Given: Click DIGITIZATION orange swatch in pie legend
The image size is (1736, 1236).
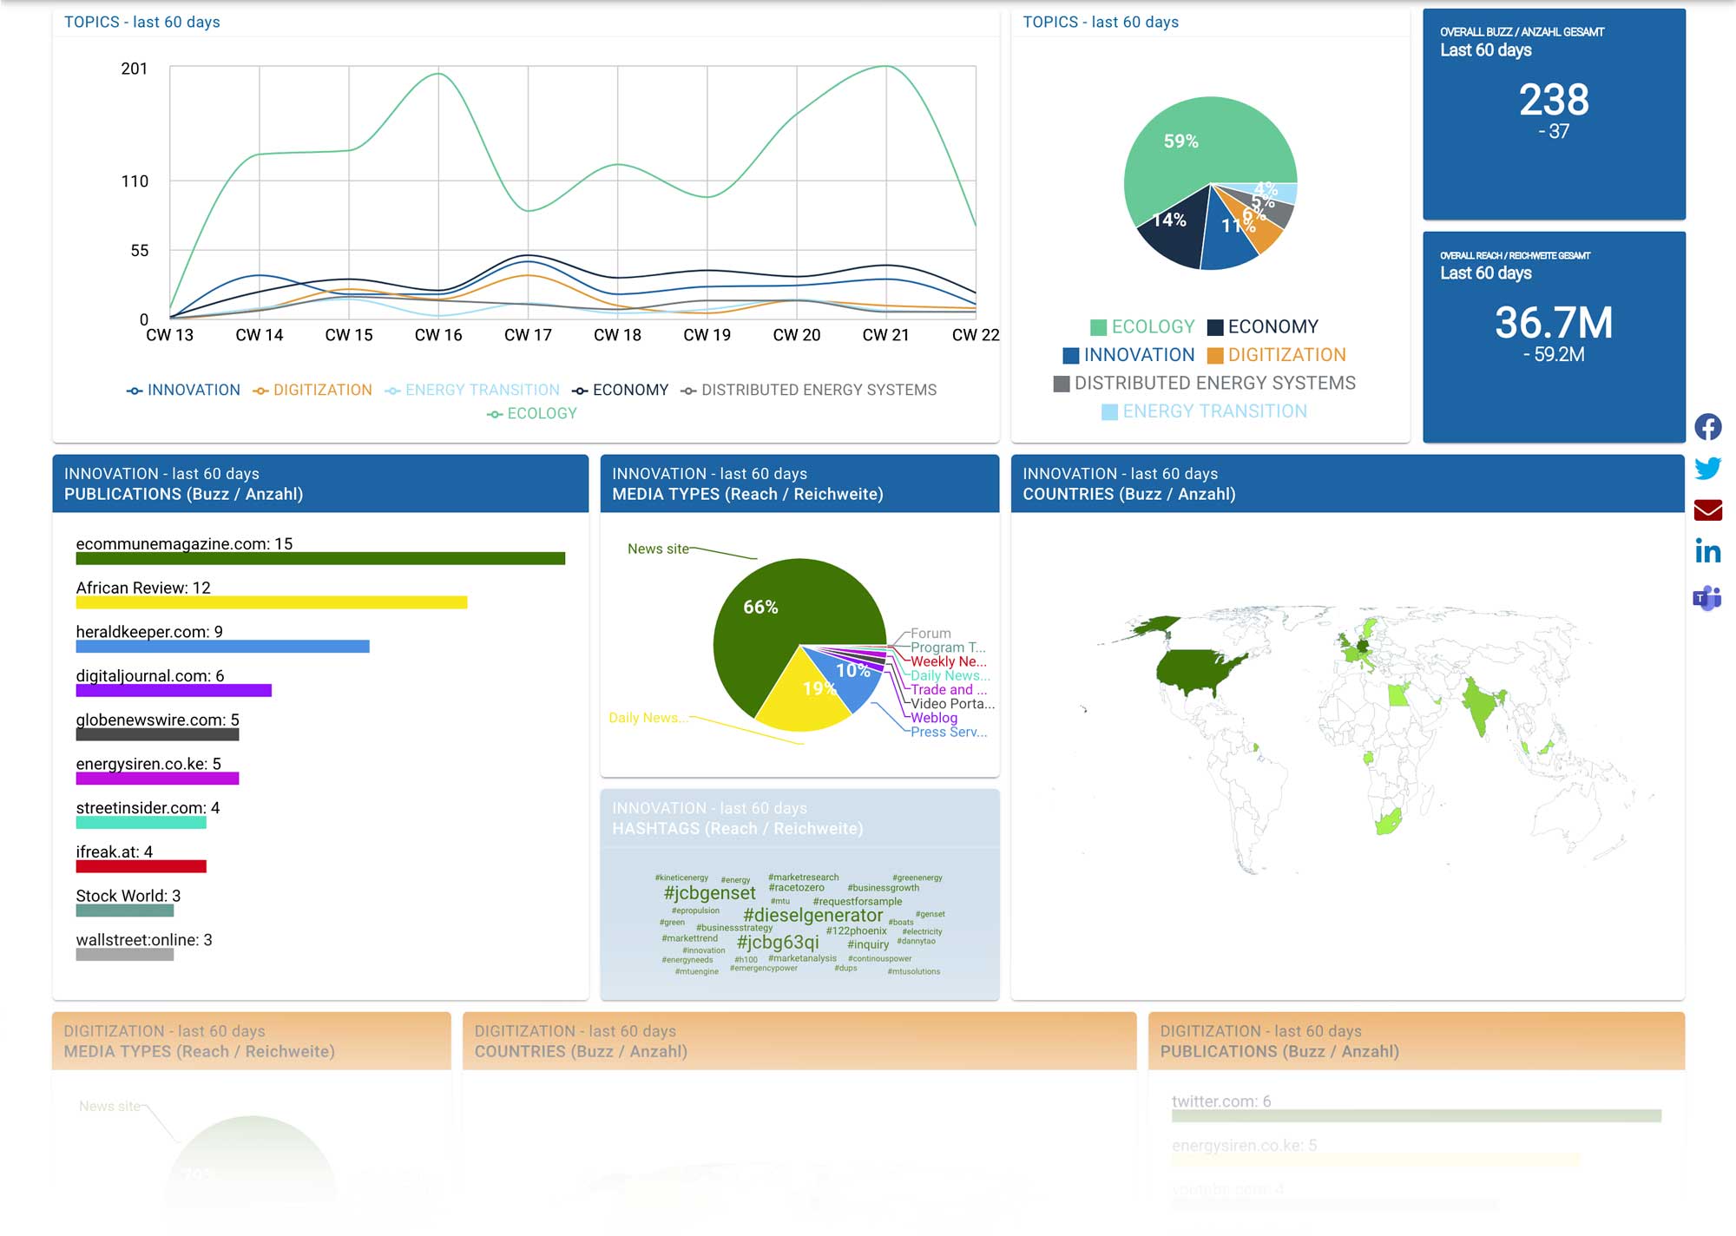Looking at the screenshot, I should click(x=1215, y=356).
